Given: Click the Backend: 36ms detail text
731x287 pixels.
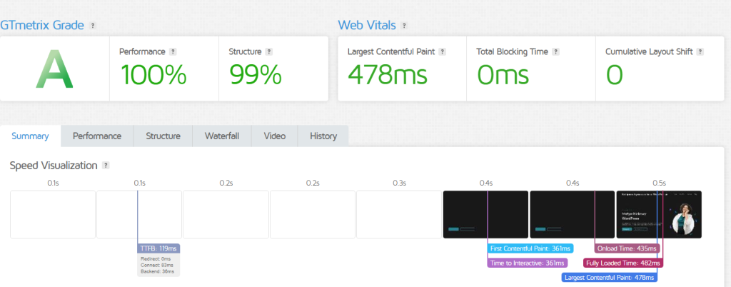Looking at the screenshot, I should coord(157,271).
